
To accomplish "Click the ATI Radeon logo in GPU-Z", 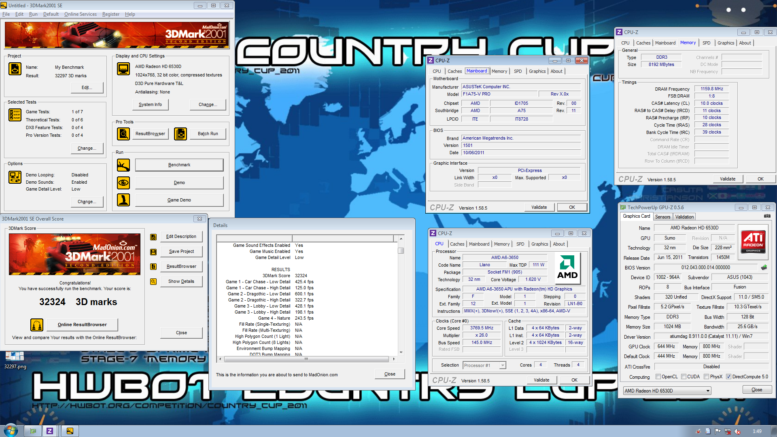I will coord(753,241).
